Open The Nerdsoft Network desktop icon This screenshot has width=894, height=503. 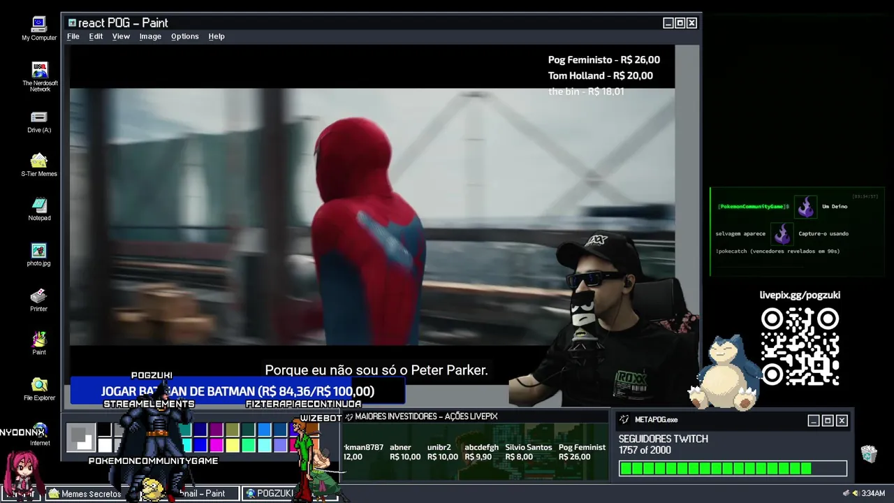click(x=40, y=77)
